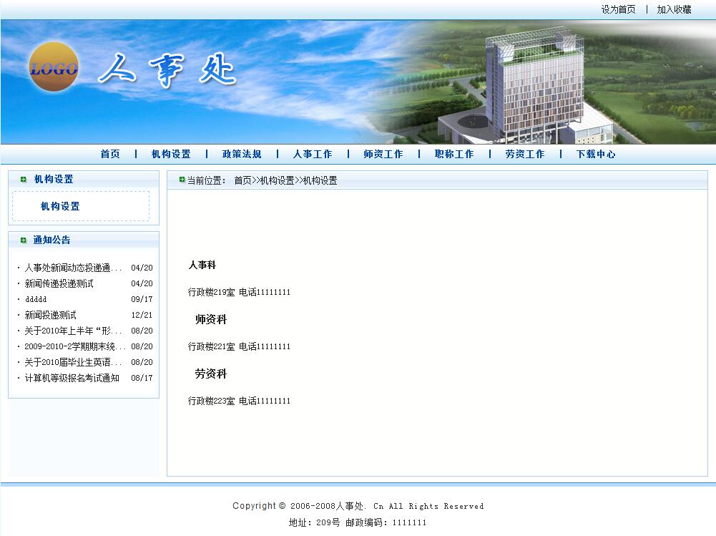716x536 pixels.
Task: Click the 人事处 banner title
Action: pyautogui.click(x=167, y=70)
